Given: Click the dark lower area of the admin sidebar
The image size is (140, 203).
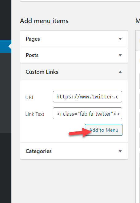Looking at the screenshot, I should pos(6,168).
